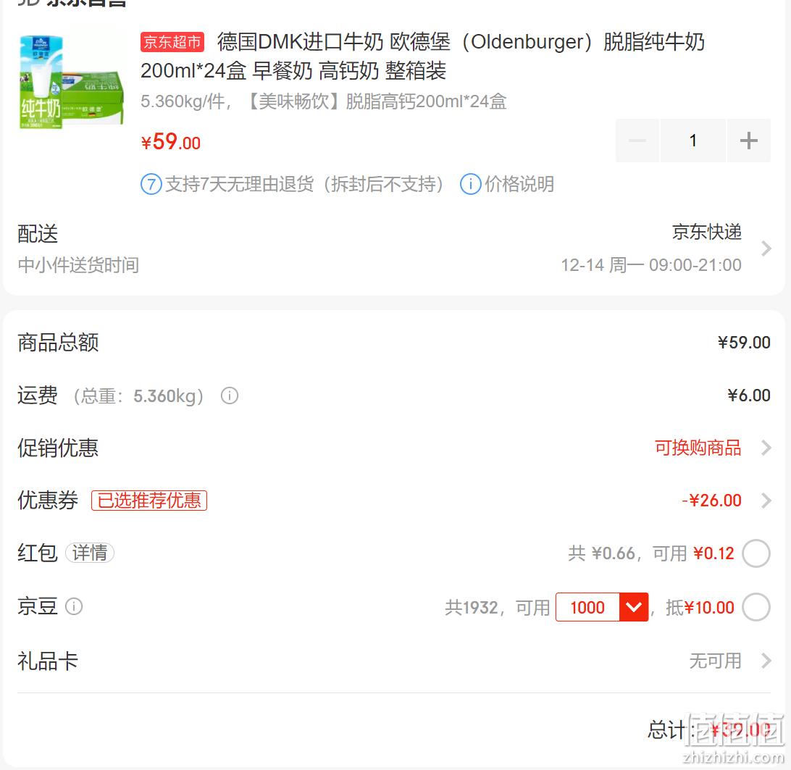791x770 pixels.
Task: Expand the 礼品卡 row chevron
Action: point(766,661)
